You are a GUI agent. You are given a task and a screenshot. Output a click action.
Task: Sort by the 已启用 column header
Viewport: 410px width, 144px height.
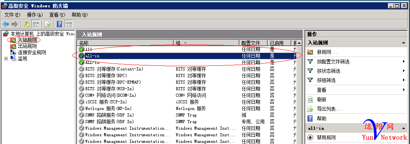(x=279, y=43)
